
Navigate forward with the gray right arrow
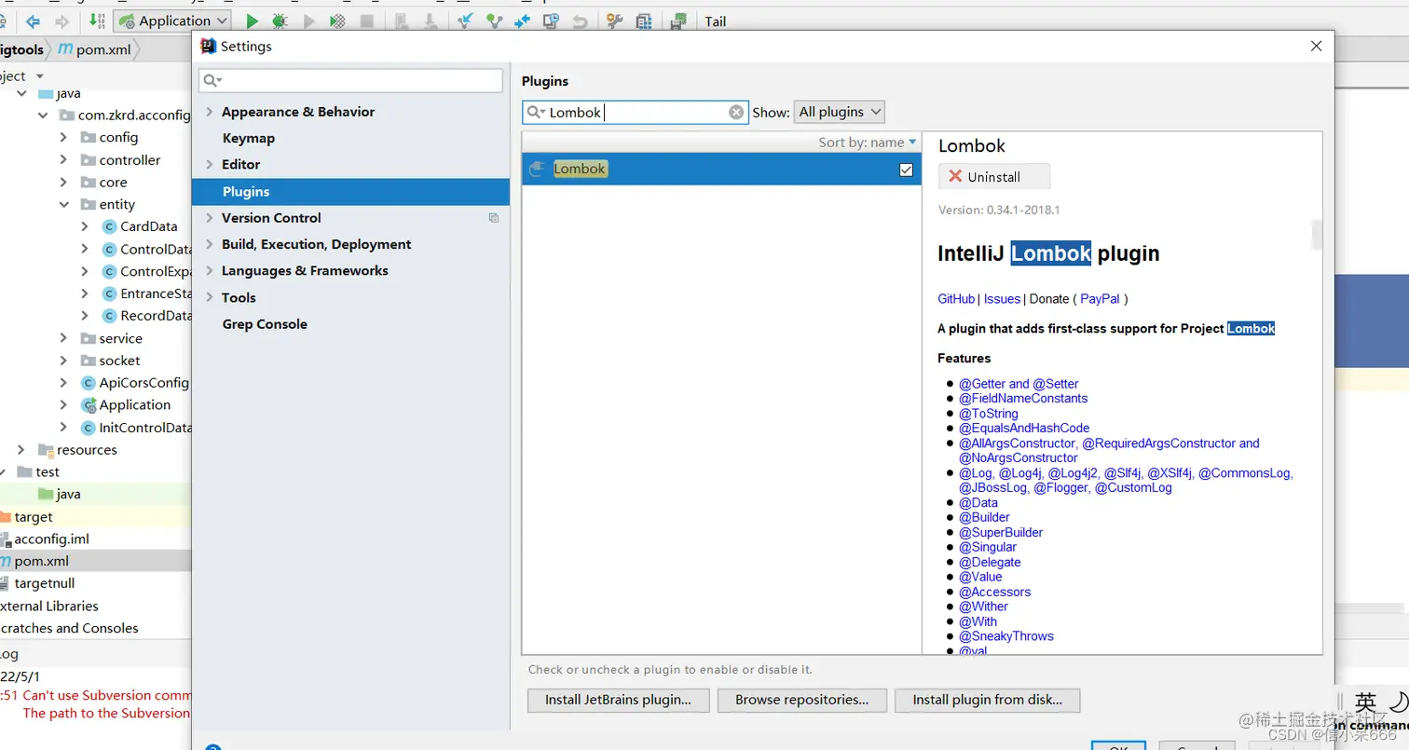coord(62,20)
